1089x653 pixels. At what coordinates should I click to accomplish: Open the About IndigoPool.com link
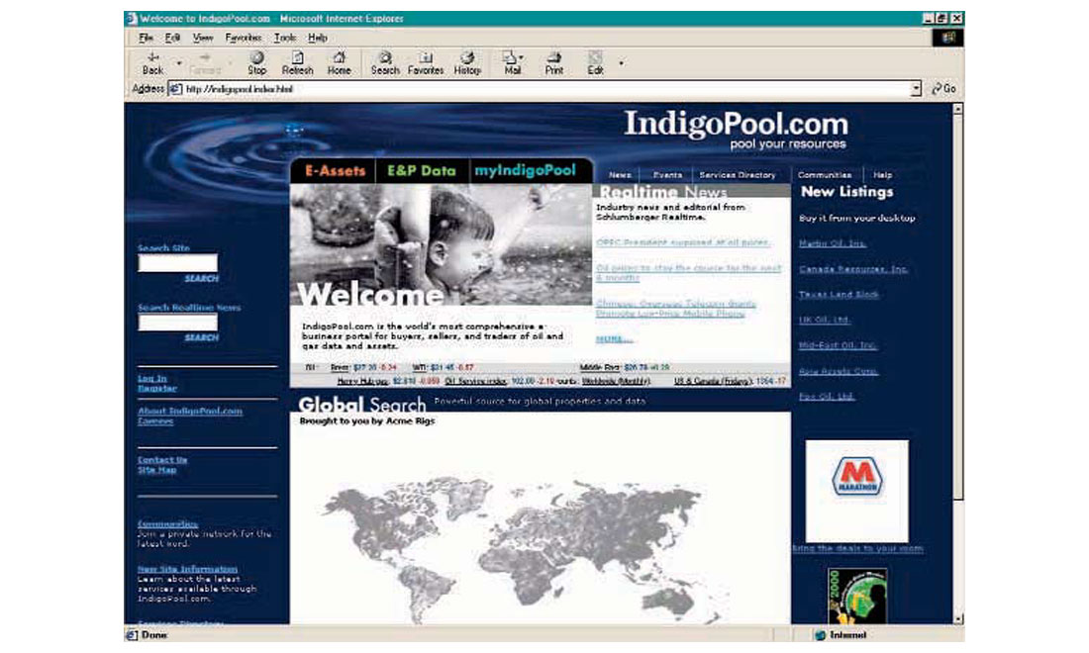(190, 411)
